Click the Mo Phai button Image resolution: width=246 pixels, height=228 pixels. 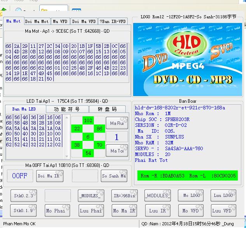coord(57,210)
